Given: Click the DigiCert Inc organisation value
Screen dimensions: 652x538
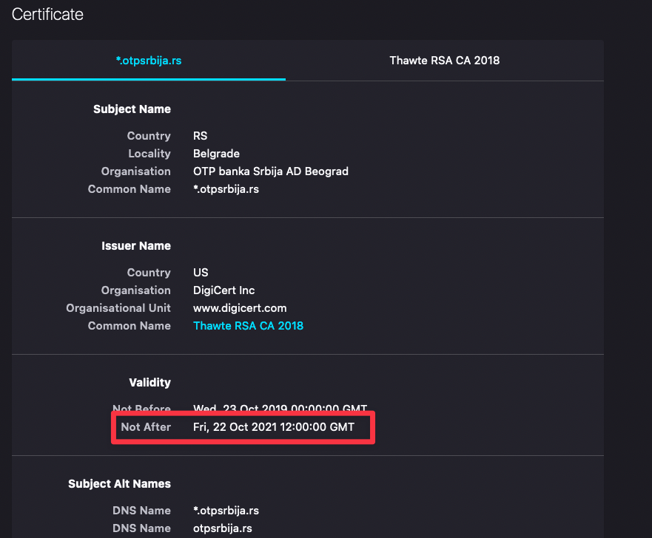Looking at the screenshot, I should pyautogui.click(x=224, y=290).
